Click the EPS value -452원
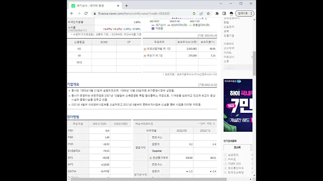323x181 pixels. coord(106,158)
